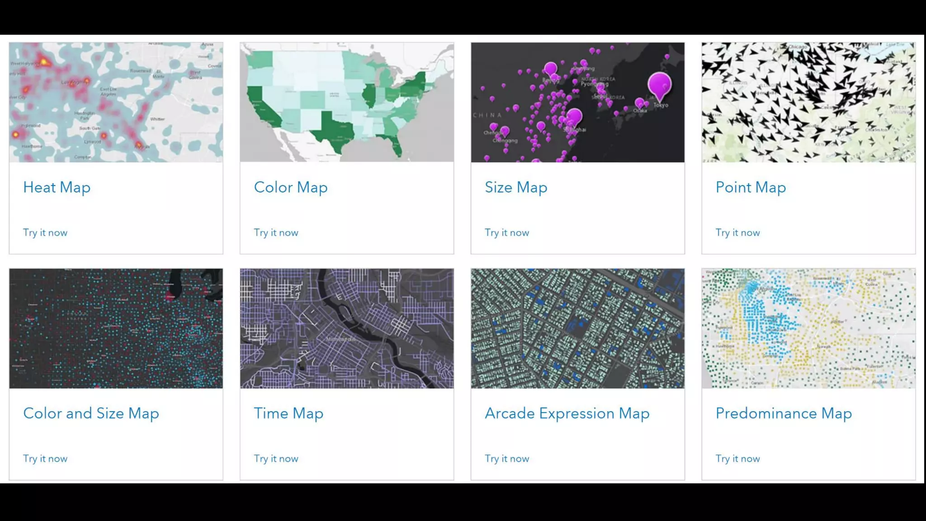Click Try it now under Size Map
This screenshot has height=521, width=926.
507,232
